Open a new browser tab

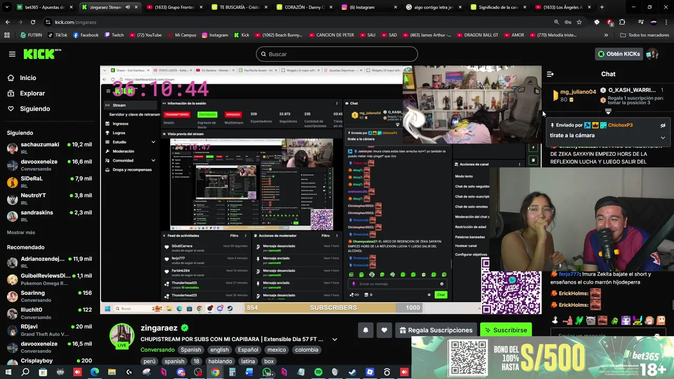(x=602, y=7)
